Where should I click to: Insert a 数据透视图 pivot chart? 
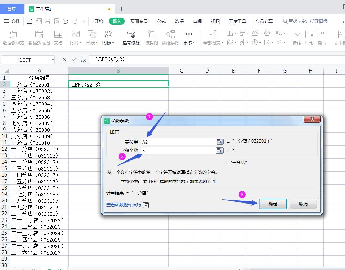click(x=39, y=38)
